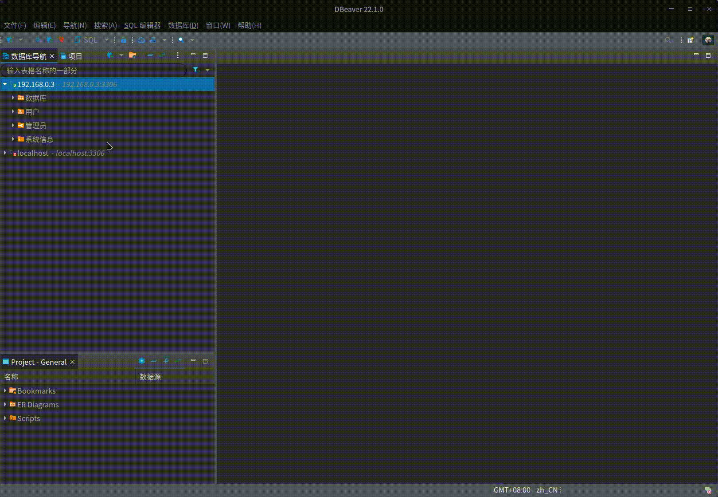Switch to the 项目 tab
The height and width of the screenshot is (497, 718).
click(x=71, y=56)
